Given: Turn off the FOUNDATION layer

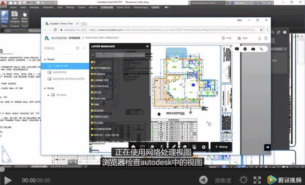Looking at the screenshot, I should click(92, 129).
